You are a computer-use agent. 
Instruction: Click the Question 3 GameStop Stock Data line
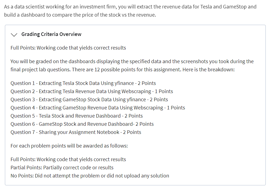[x=89, y=100]
